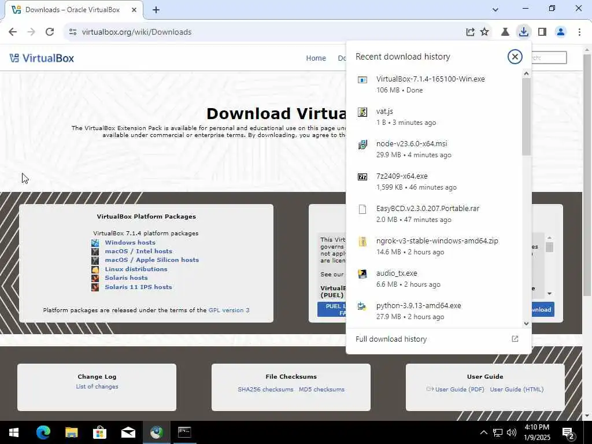Click the address bar URL
The image size is (592, 444).
136,32
